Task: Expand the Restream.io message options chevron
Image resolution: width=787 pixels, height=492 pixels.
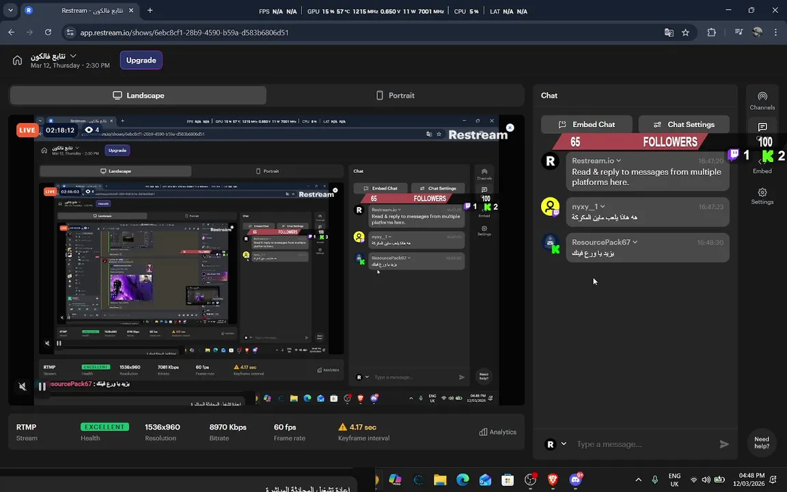Action: [618, 161]
